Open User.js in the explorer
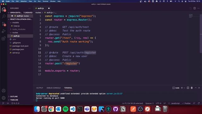The width and height of the screenshot is (202, 114). tap(17, 26)
